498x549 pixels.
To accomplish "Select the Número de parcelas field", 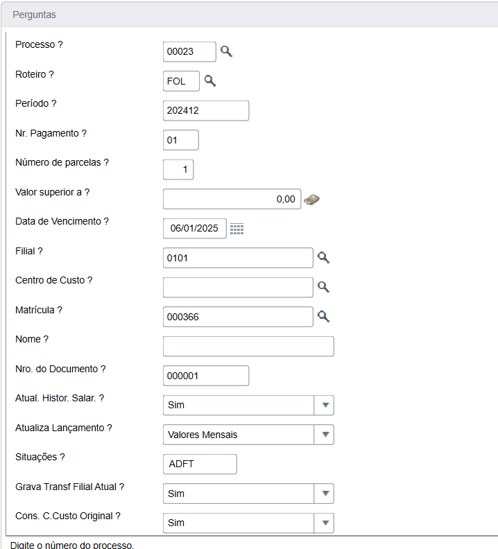I will click(178, 169).
